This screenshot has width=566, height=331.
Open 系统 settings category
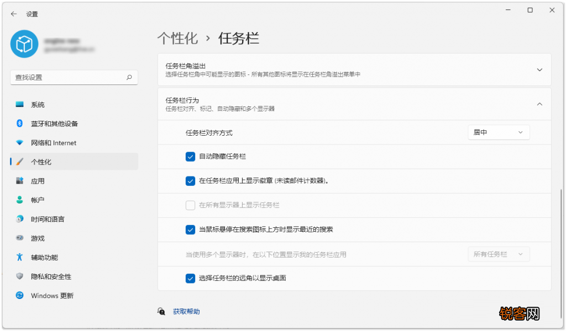click(74, 104)
